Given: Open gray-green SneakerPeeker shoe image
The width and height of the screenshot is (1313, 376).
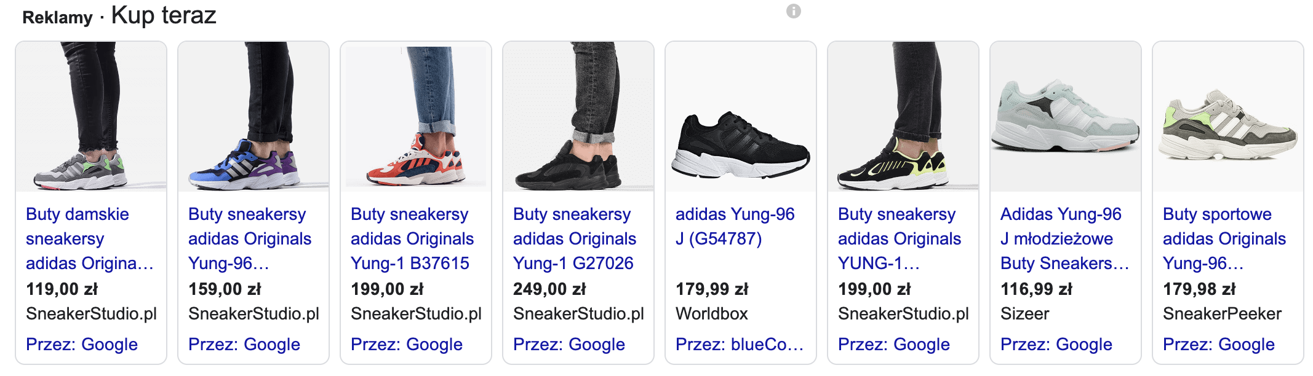Looking at the screenshot, I should 1228,117.
